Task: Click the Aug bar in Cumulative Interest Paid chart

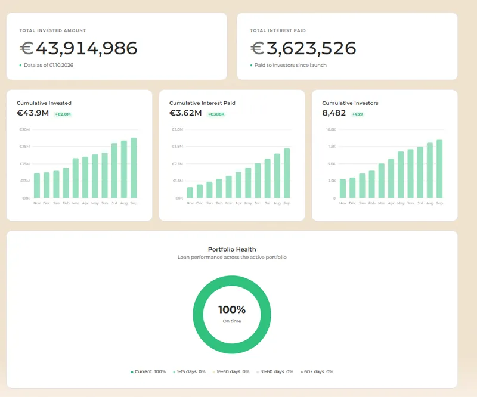Action: click(x=277, y=176)
